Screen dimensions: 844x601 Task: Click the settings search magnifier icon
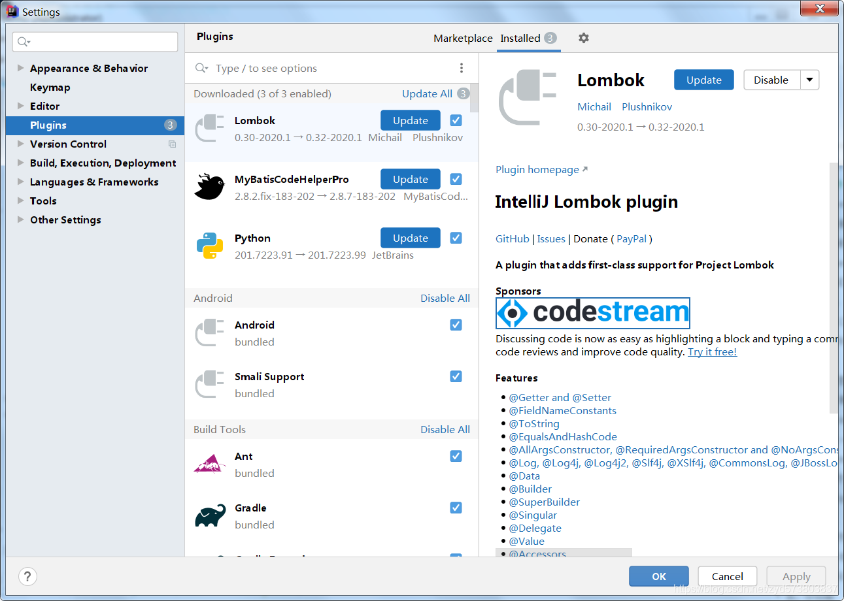pos(24,42)
